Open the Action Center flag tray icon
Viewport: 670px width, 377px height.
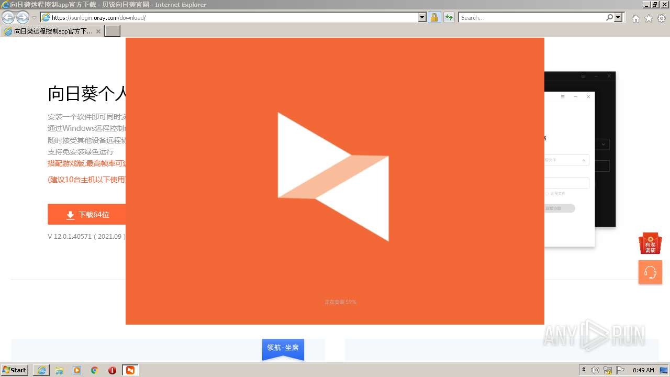[620, 370]
